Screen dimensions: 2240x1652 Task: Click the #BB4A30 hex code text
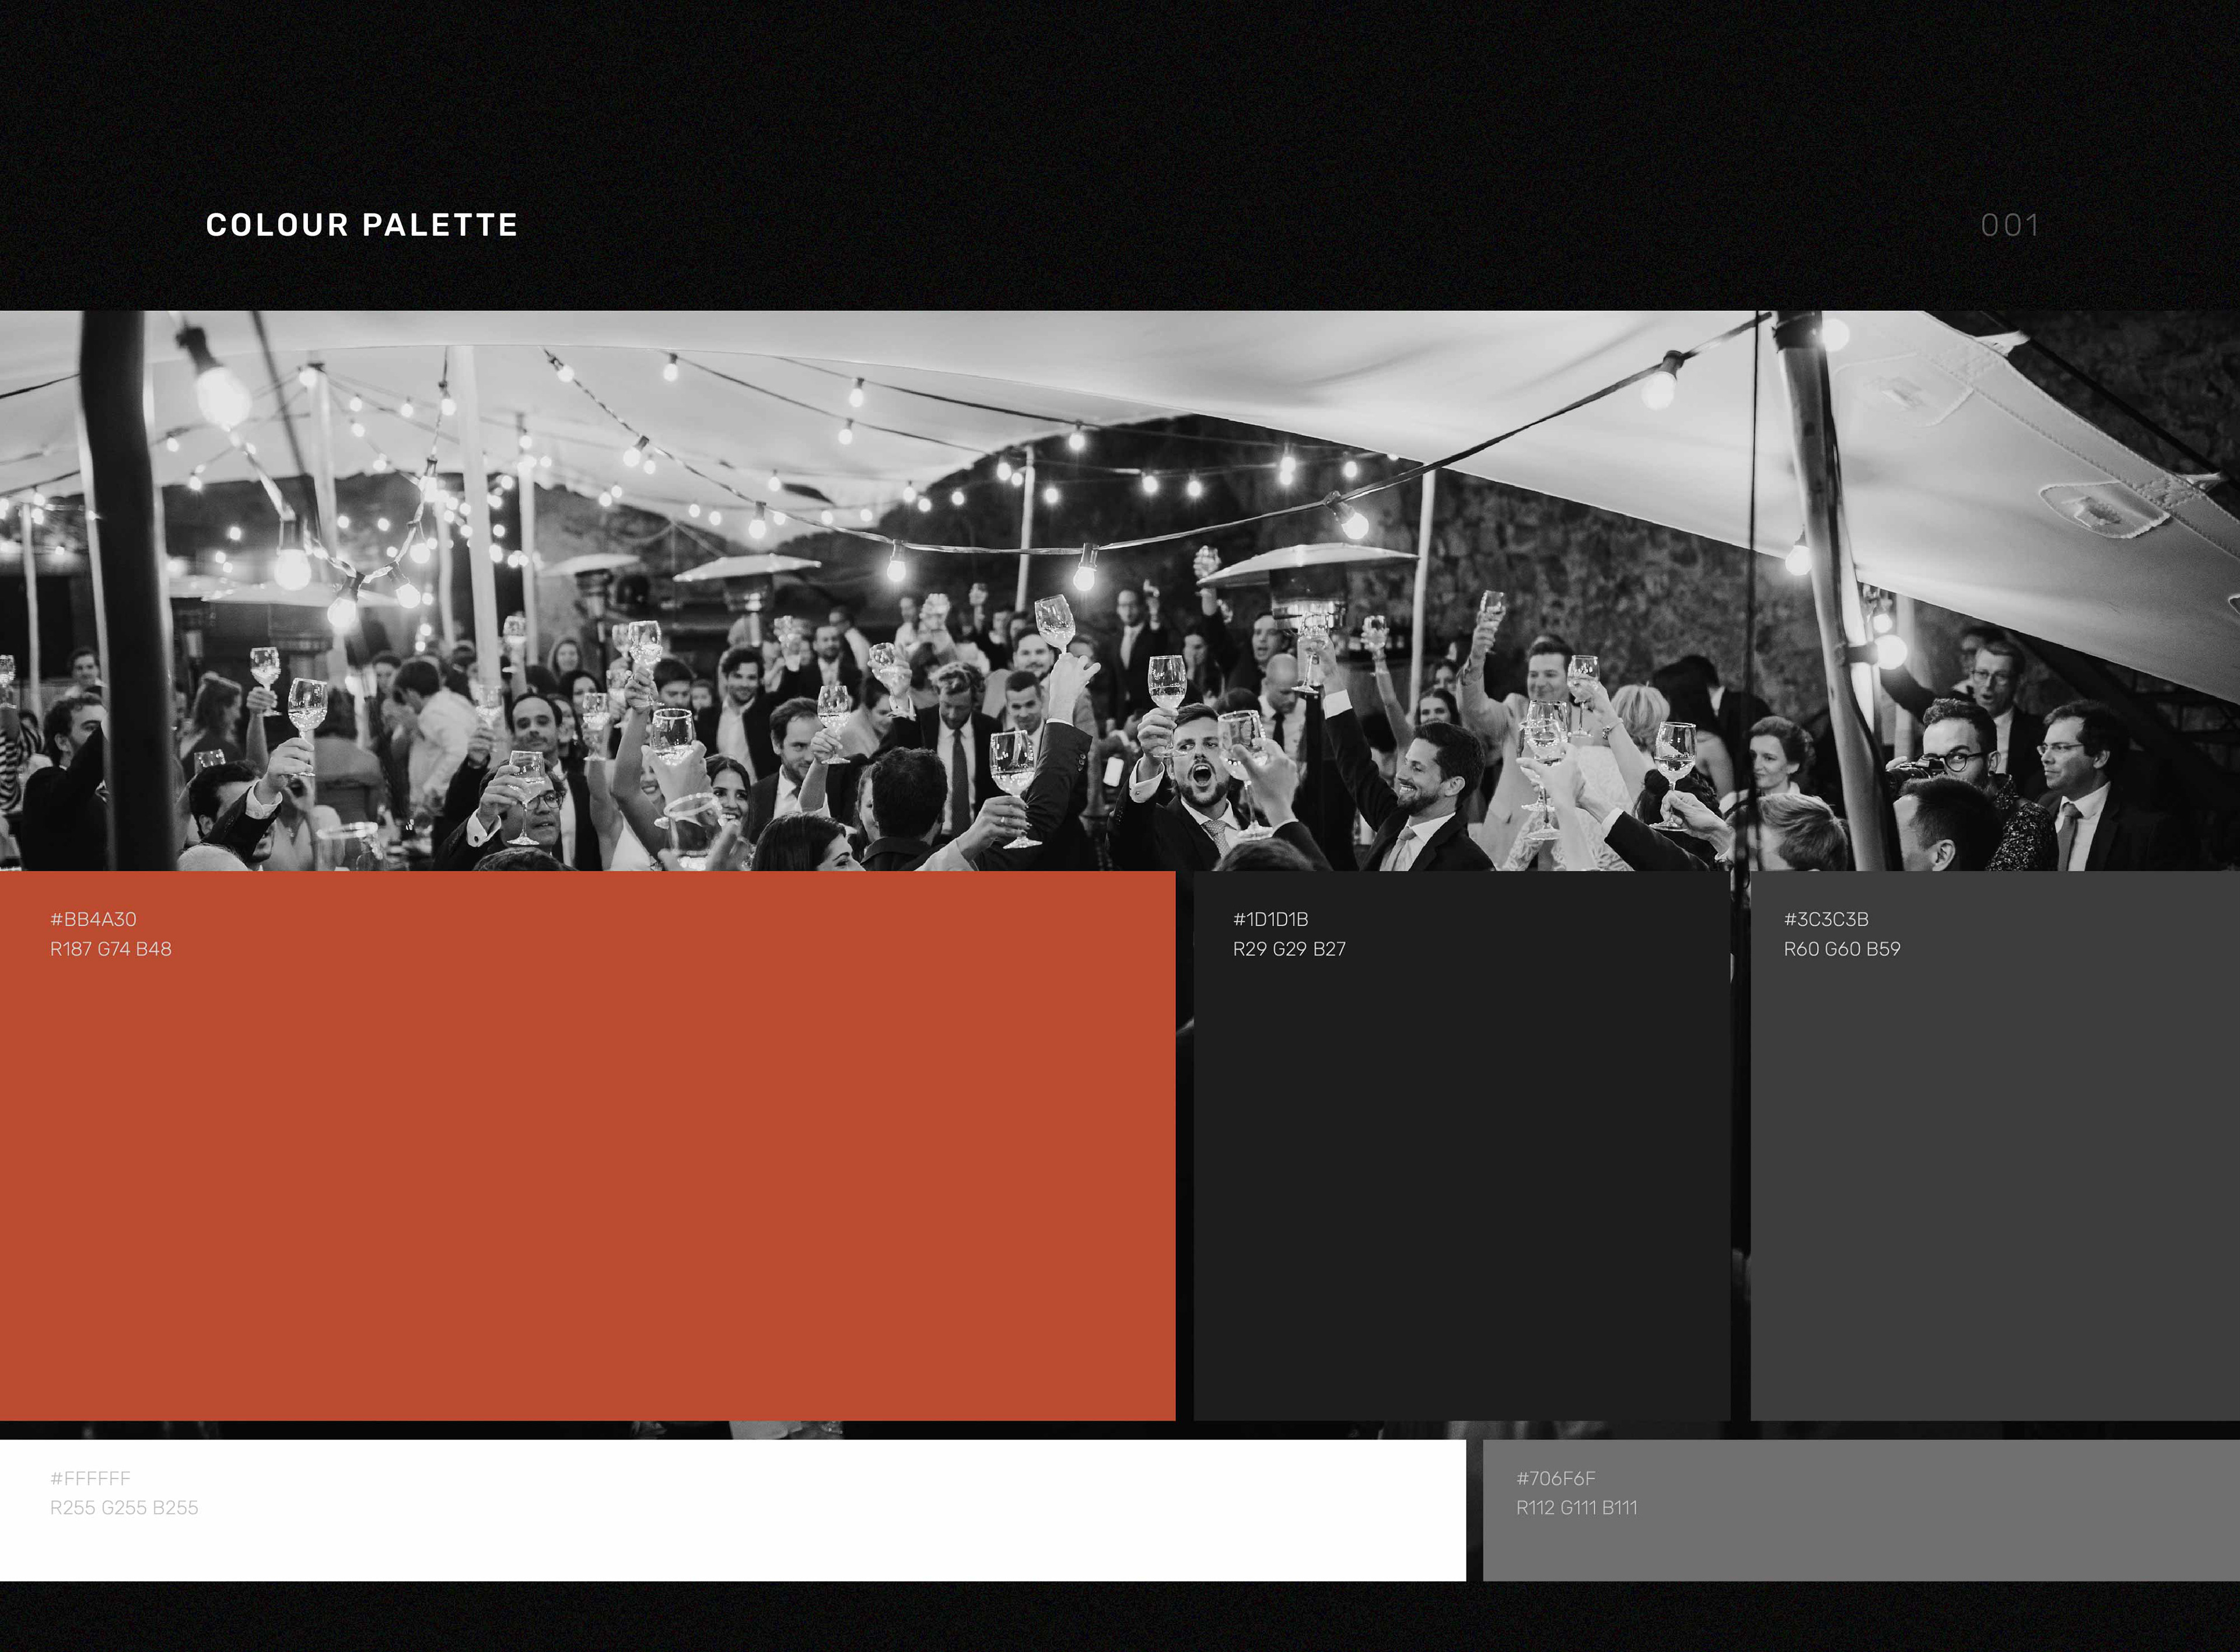(x=93, y=919)
